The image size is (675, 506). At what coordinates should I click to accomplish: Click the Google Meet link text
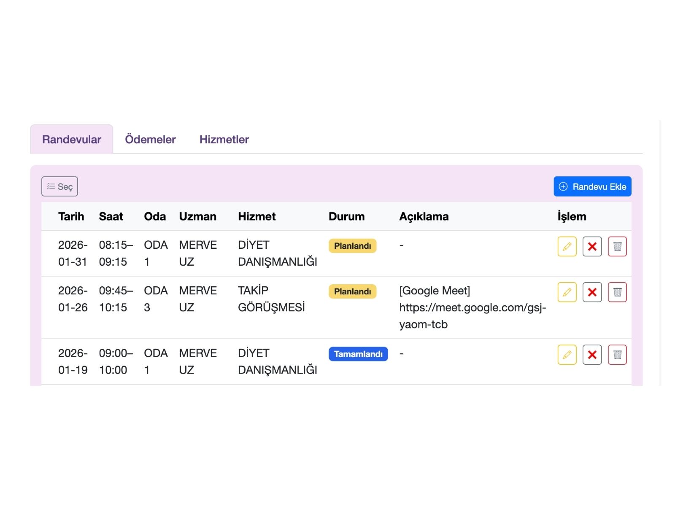pos(472,307)
